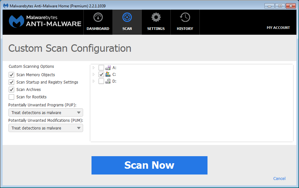Click the Scan Memory Objects label
Viewport: 299px width, 188px height.
point(36,75)
